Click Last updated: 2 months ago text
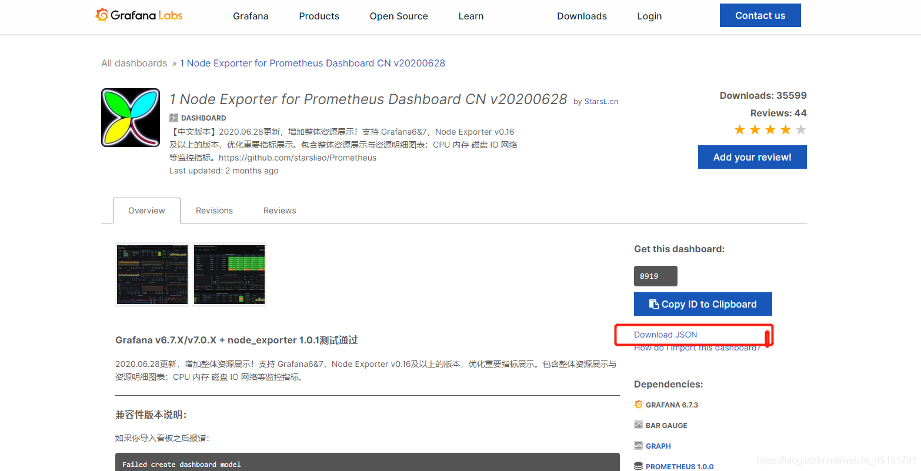The width and height of the screenshot is (921, 471). 224,171
